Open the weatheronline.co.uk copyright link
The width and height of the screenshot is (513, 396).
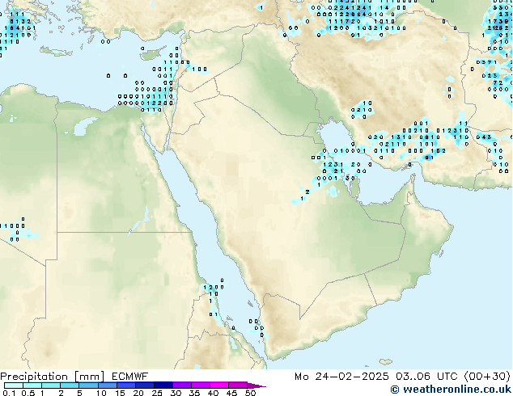451,390
